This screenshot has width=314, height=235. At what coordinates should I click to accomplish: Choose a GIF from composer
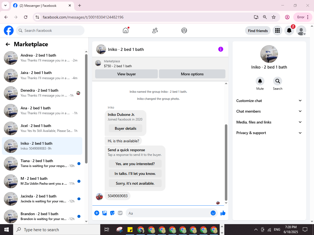(x=120, y=213)
